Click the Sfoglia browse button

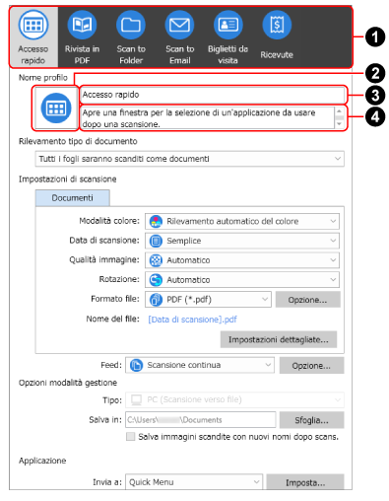click(x=311, y=420)
